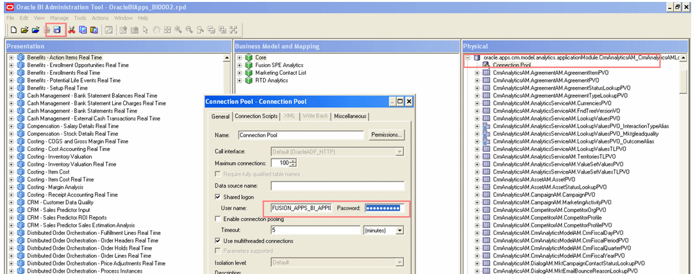This screenshot has width=697, height=274.
Task: Click the New repository toolbar icon
Action: pyautogui.click(x=13, y=29)
